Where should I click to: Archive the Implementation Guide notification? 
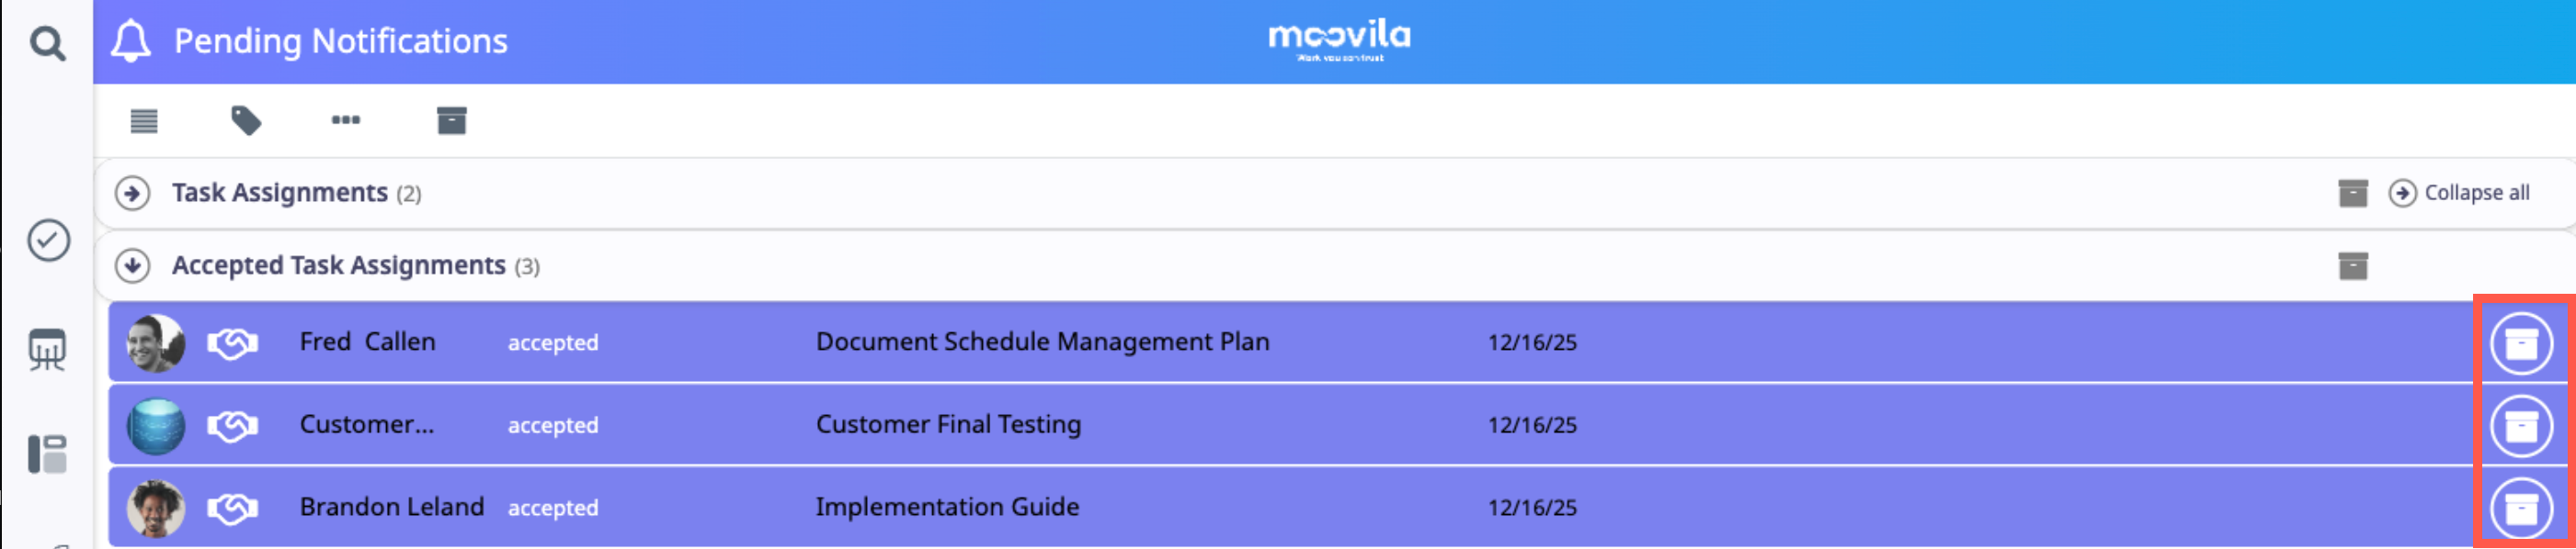pos(2520,508)
